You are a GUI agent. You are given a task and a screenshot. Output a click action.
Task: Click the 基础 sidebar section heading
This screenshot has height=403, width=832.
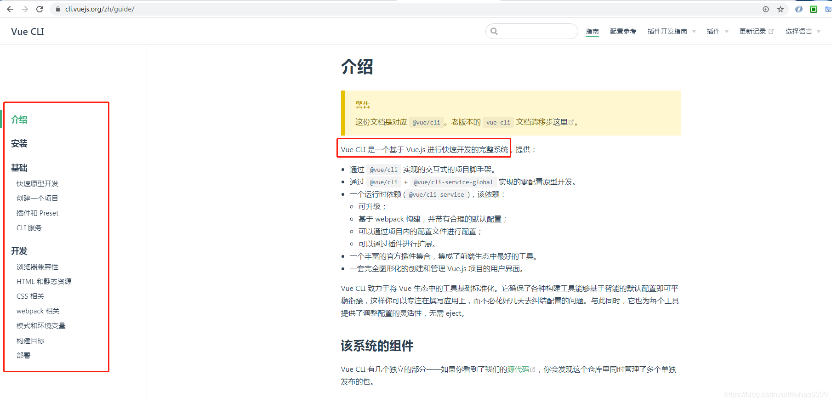[x=19, y=168]
